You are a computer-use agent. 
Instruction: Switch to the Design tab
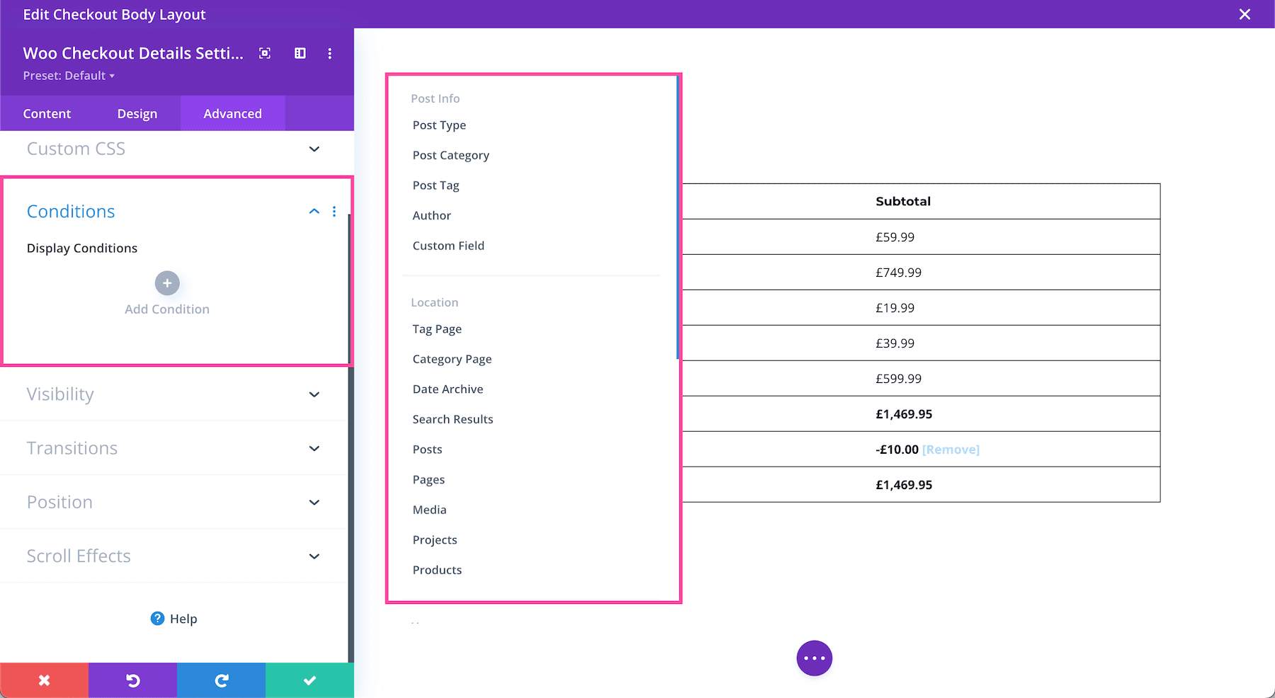coord(137,113)
